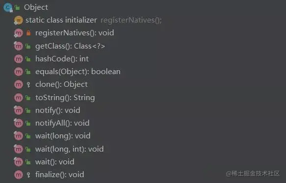This screenshot has height=183, width=286.
Task: Select equals(Object): boolean method
Action: pos(78,72)
